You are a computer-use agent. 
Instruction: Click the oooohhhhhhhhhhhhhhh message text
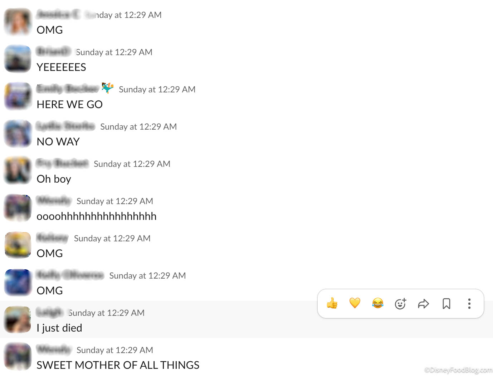[x=97, y=216]
